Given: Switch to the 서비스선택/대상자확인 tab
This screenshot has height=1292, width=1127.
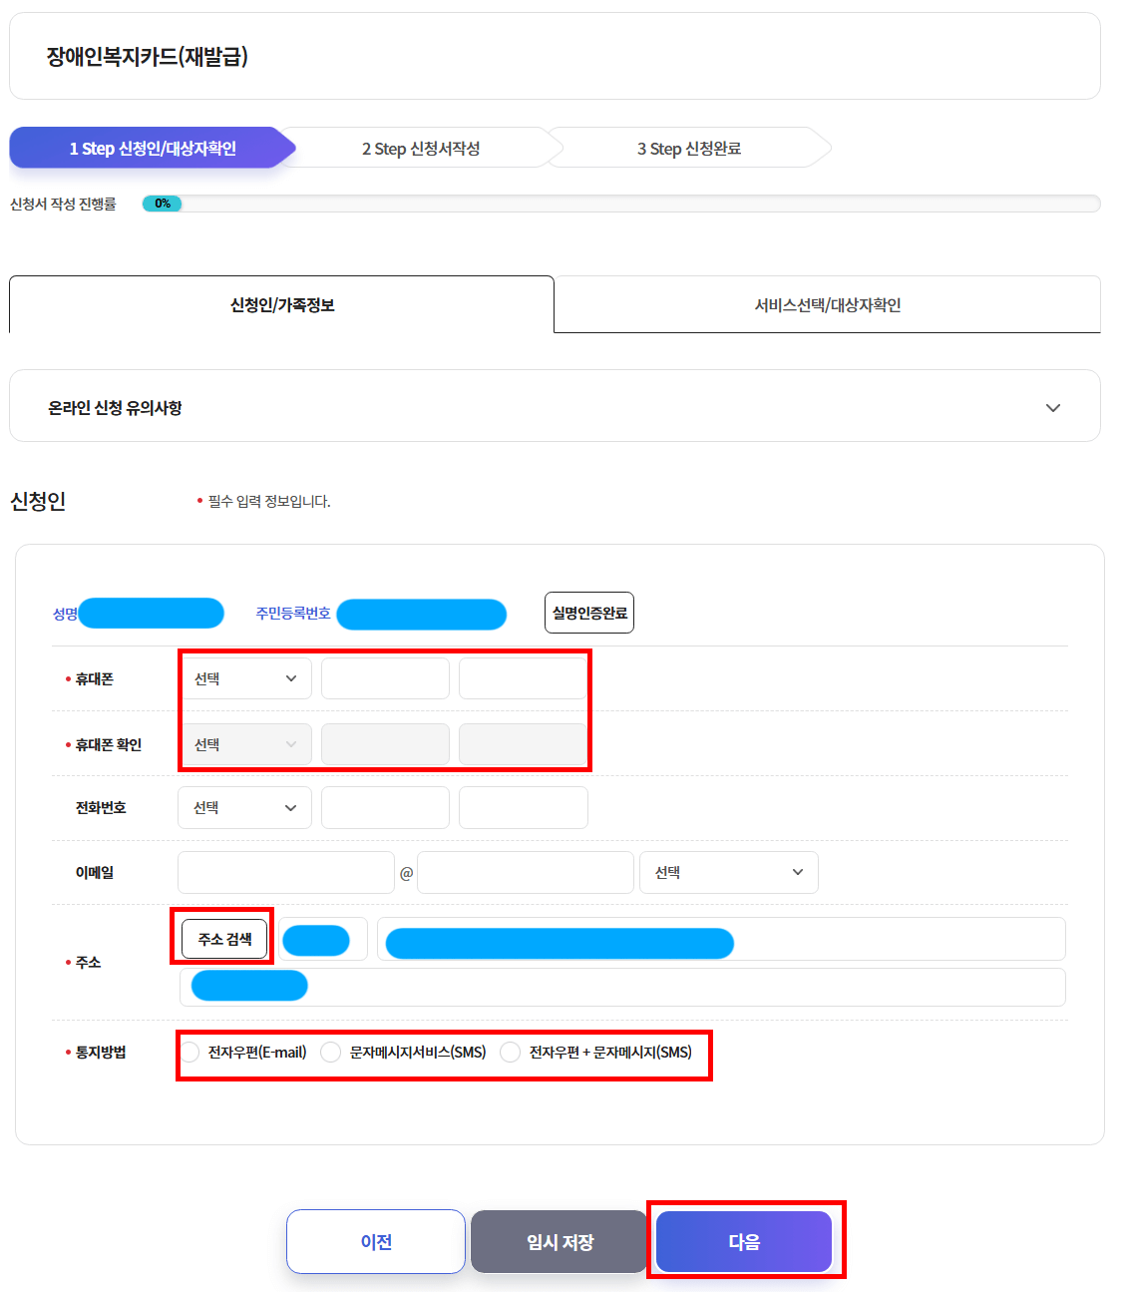Looking at the screenshot, I should 827,305.
